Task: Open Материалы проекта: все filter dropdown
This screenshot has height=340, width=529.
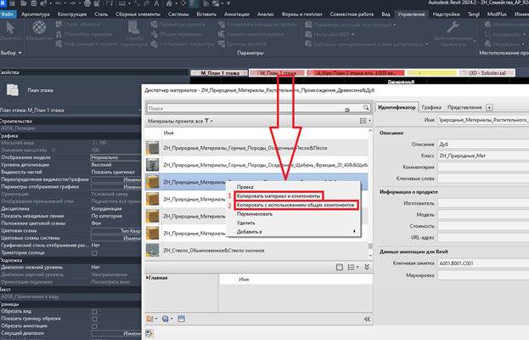Action: (180, 121)
